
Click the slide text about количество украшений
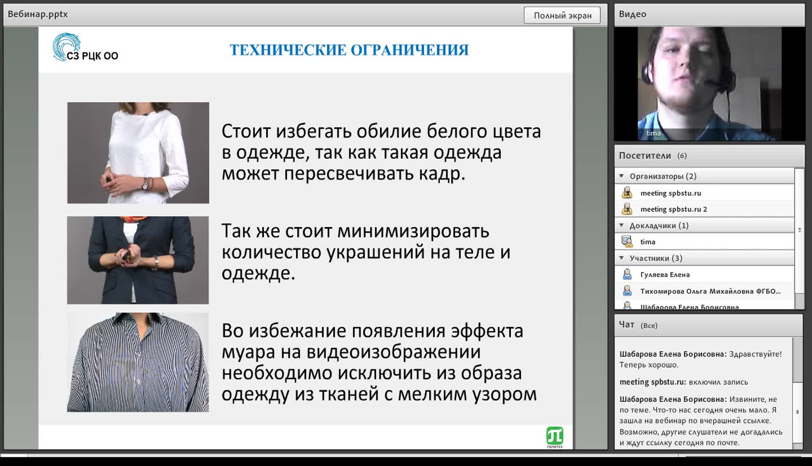pyautogui.click(x=366, y=252)
